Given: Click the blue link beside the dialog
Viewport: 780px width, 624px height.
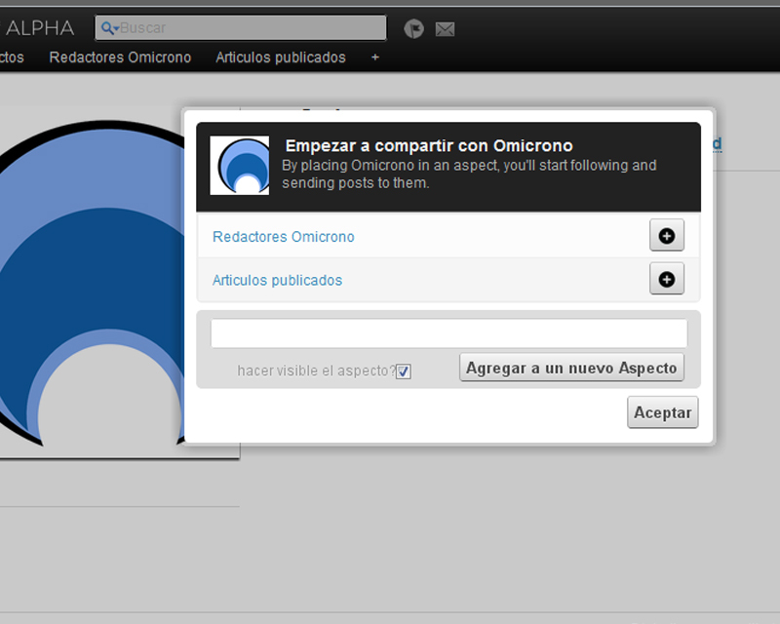Looking at the screenshot, I should [x=715, y=142].
